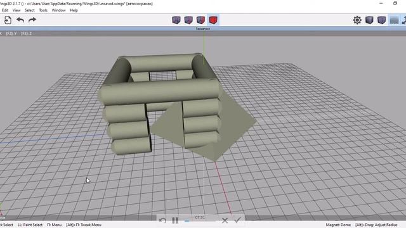406x228 pixels.
Task: Open the Help menu
Action: click(74, 10)
